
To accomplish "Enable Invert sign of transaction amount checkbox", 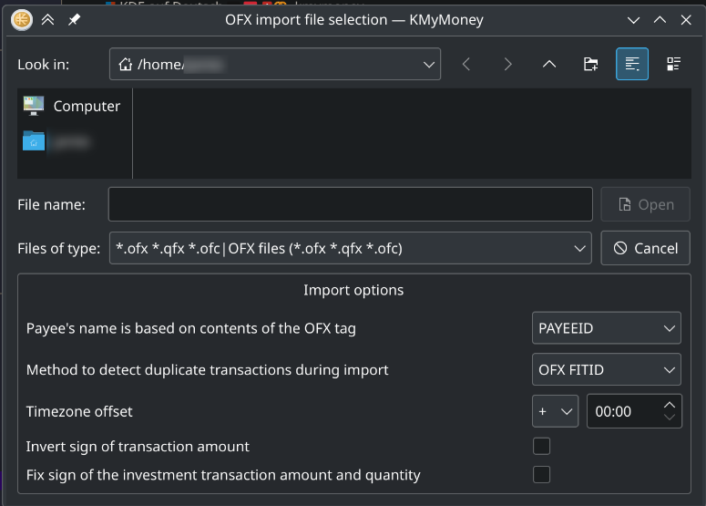I will [541, 446].
